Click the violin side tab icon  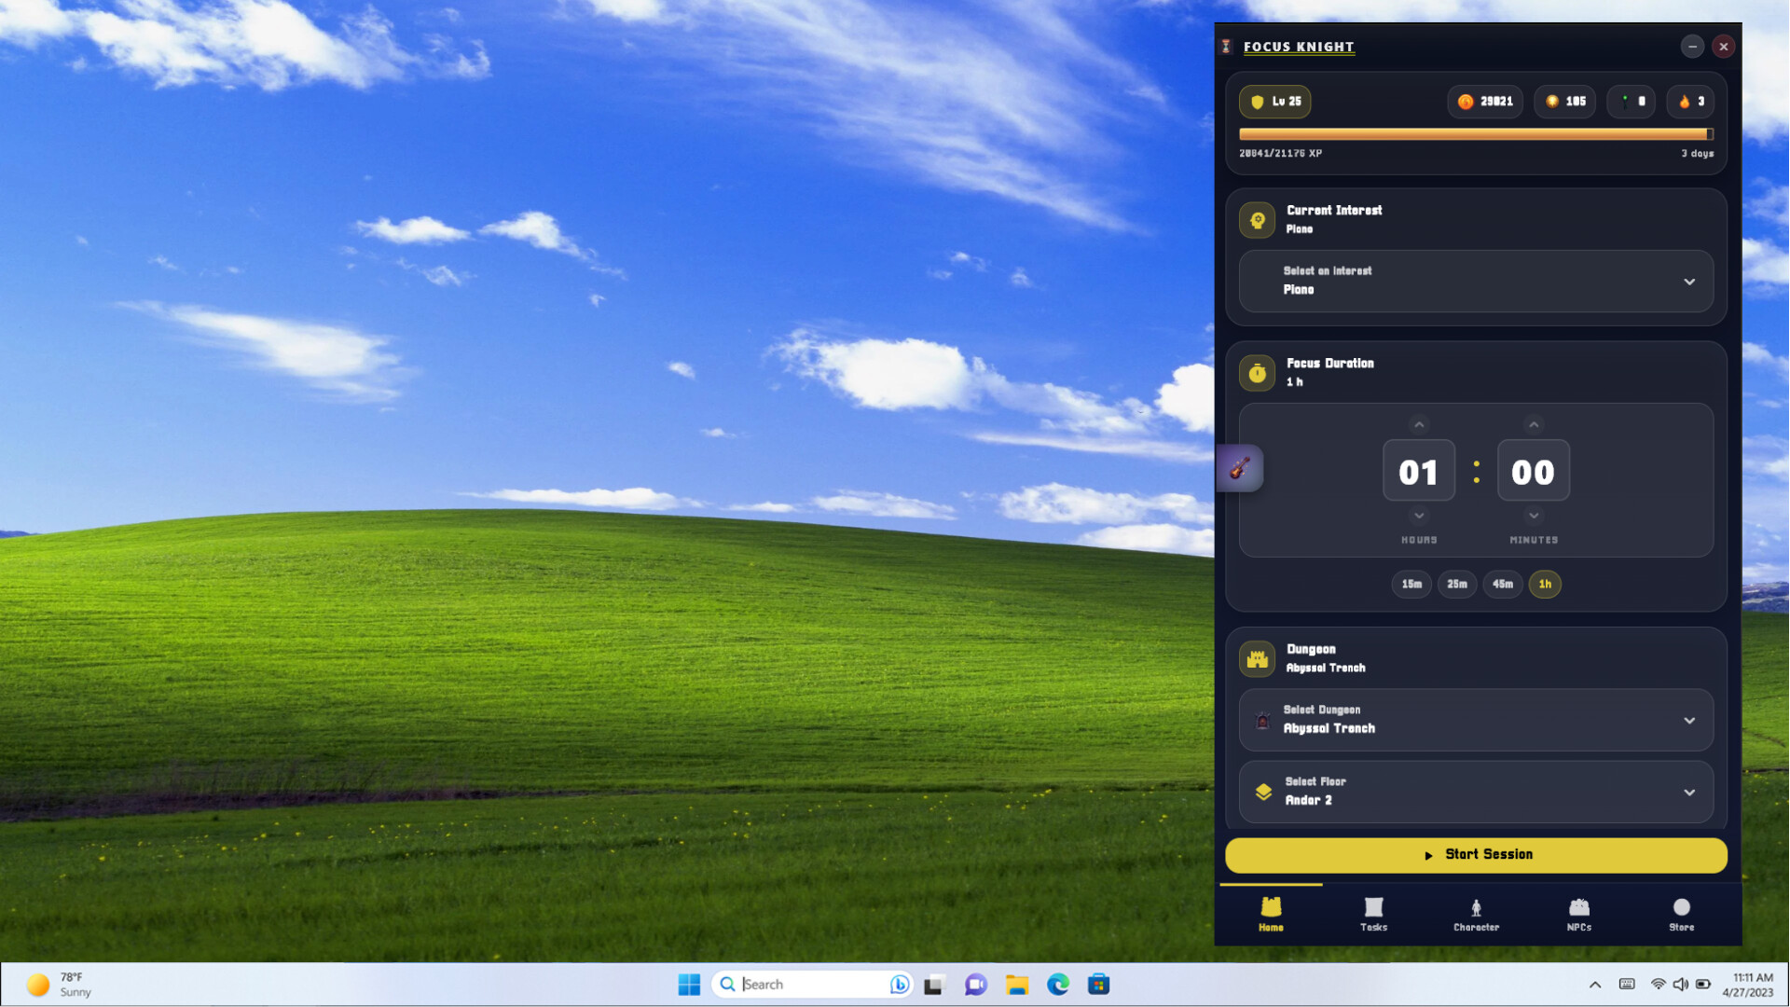(1239, 468)
